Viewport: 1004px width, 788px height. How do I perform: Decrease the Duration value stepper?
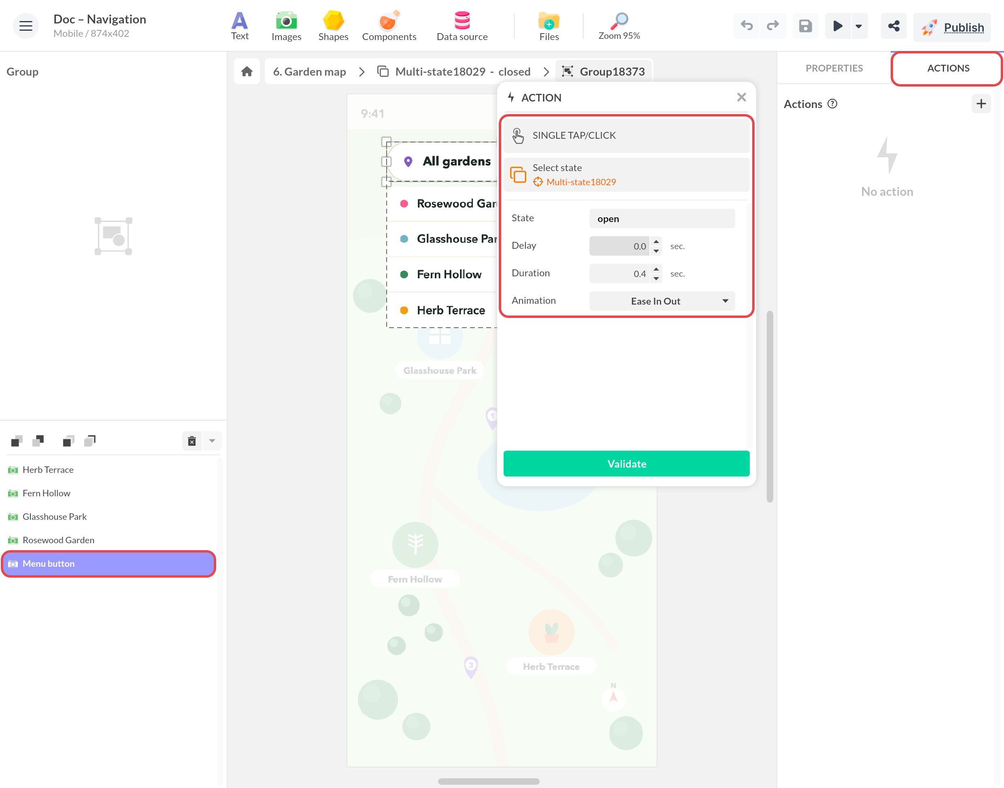[x=656, y=279]
